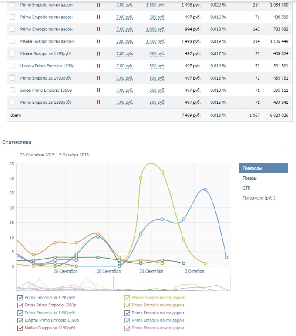Screen dimensions: 296x336
Task: Tick the checkbox of the 438 509 impressions ad
Action: [x=13, y=17]
